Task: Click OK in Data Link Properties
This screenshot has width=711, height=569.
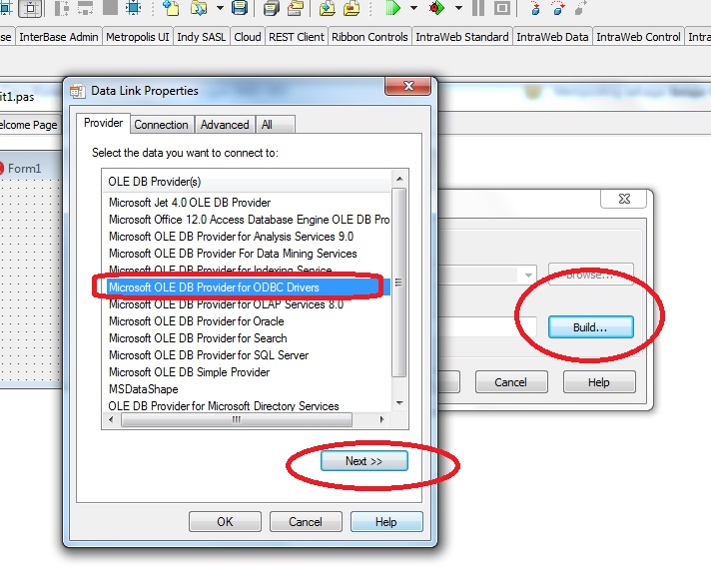Action: click(x=225, y=522)
